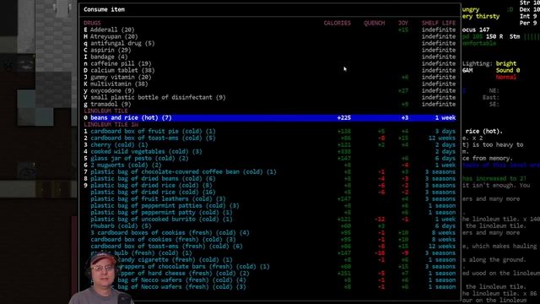Click the Dex stat in the sidebar

pos(530,9)
